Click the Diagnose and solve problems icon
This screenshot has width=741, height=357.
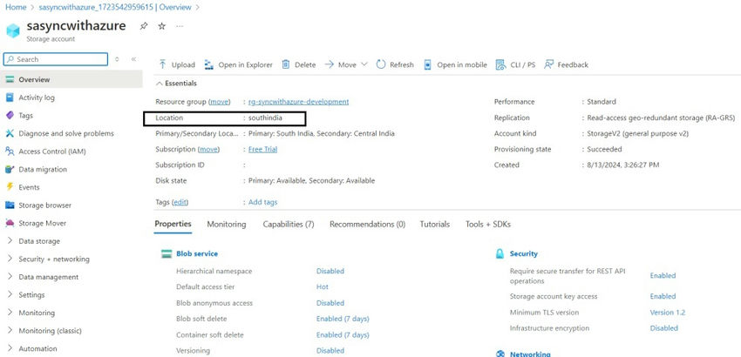10,133
